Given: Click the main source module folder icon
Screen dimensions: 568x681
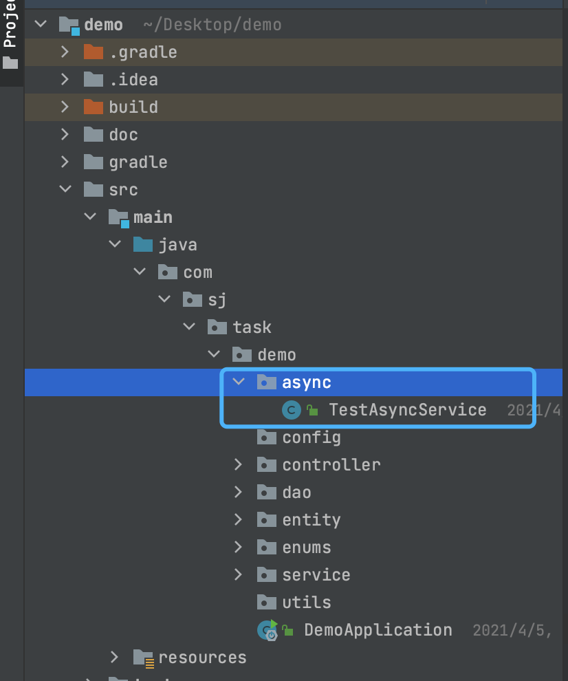Looking at the screenshot, I should 118,217.
